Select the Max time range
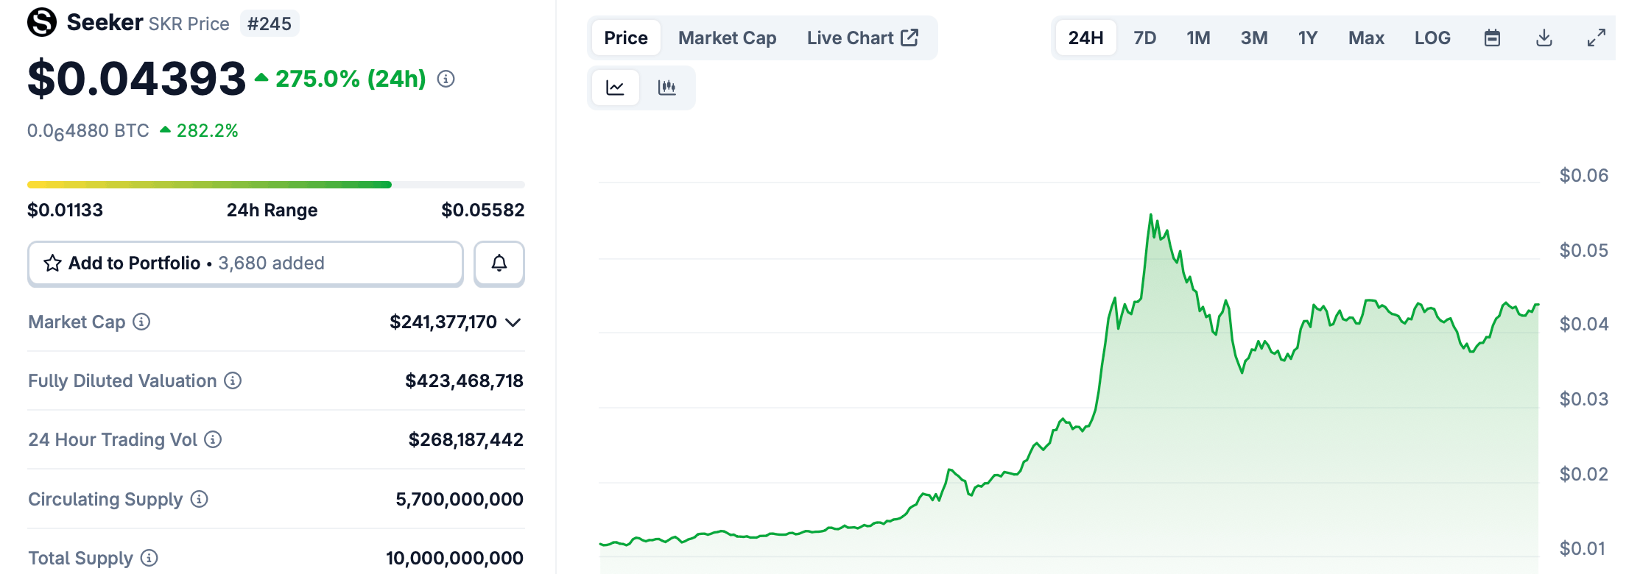Screen dimensions: 1626x574 pos(1366,38)
